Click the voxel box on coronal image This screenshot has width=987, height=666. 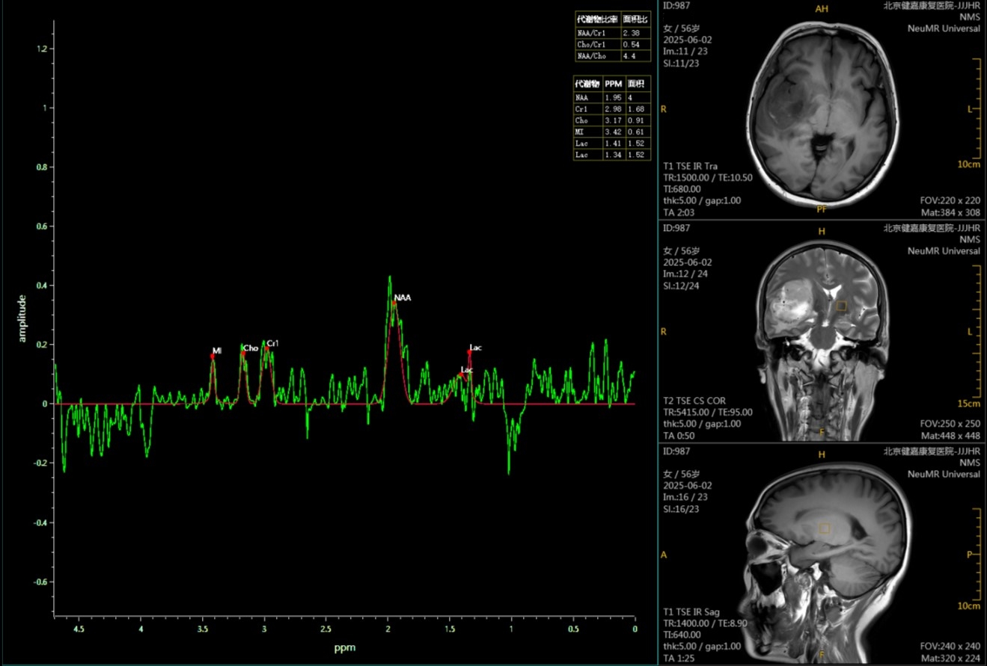841,306
